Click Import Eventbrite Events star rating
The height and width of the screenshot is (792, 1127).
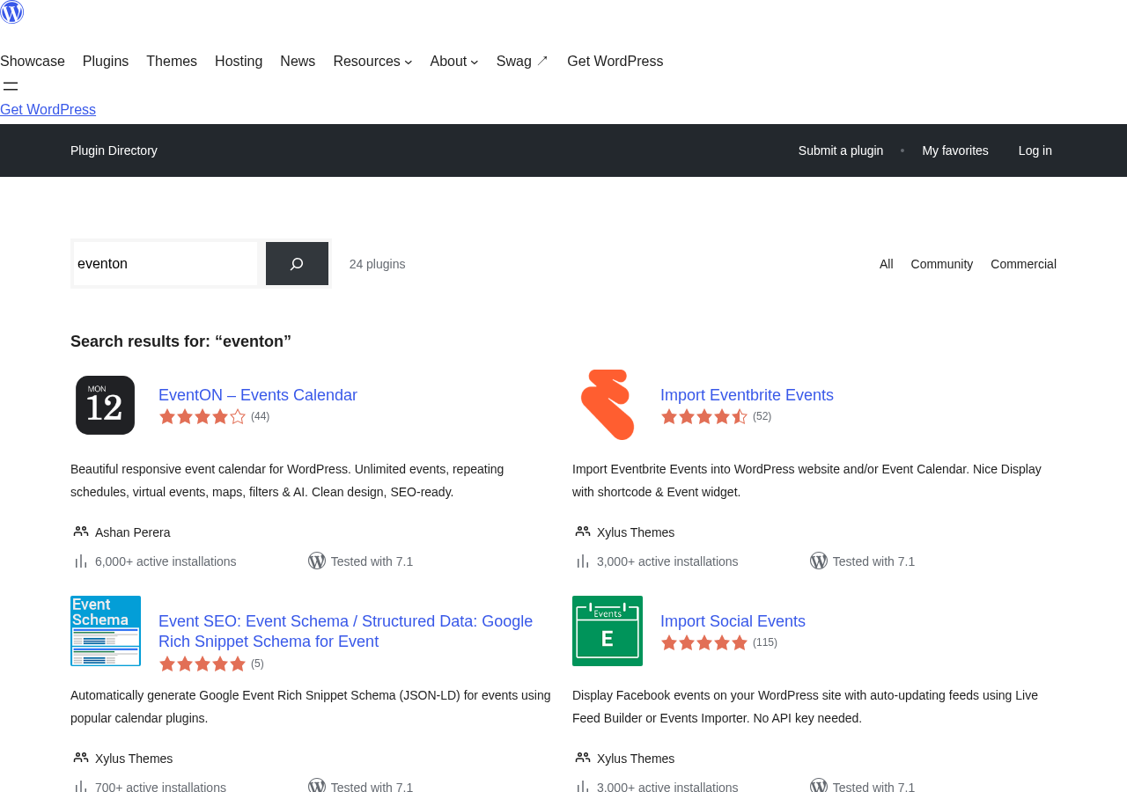pos(704,416)
